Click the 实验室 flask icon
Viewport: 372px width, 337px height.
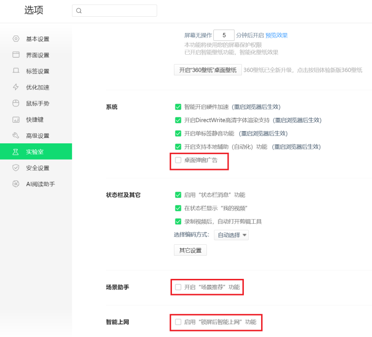click(x=16, y=152)
